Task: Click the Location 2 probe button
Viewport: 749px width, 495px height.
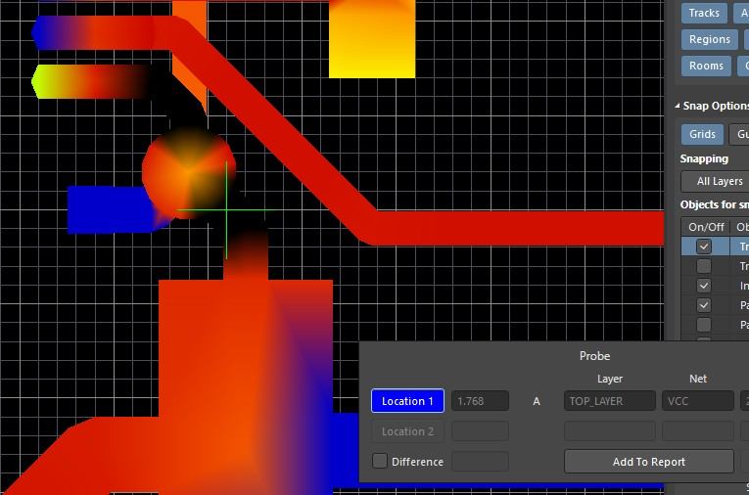Action: point(407,431)
